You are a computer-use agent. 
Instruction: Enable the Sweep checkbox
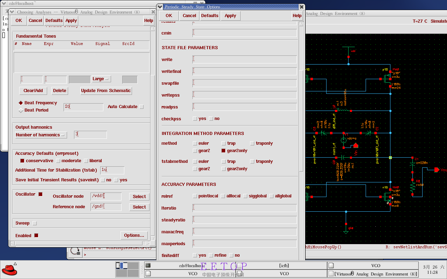(35, 223)
